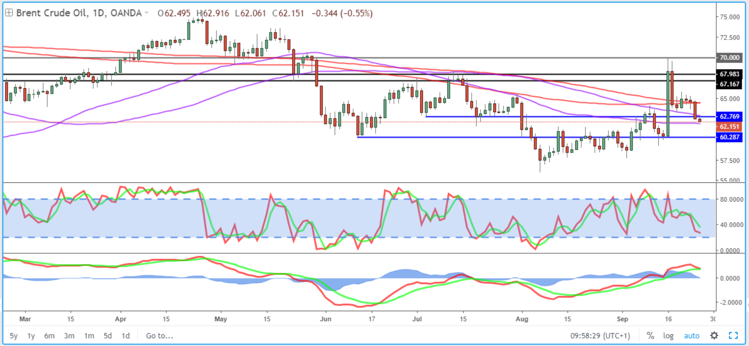Select the 1m time range
The height and width of the screenshot is (346, 749).
tap(89, 336)
